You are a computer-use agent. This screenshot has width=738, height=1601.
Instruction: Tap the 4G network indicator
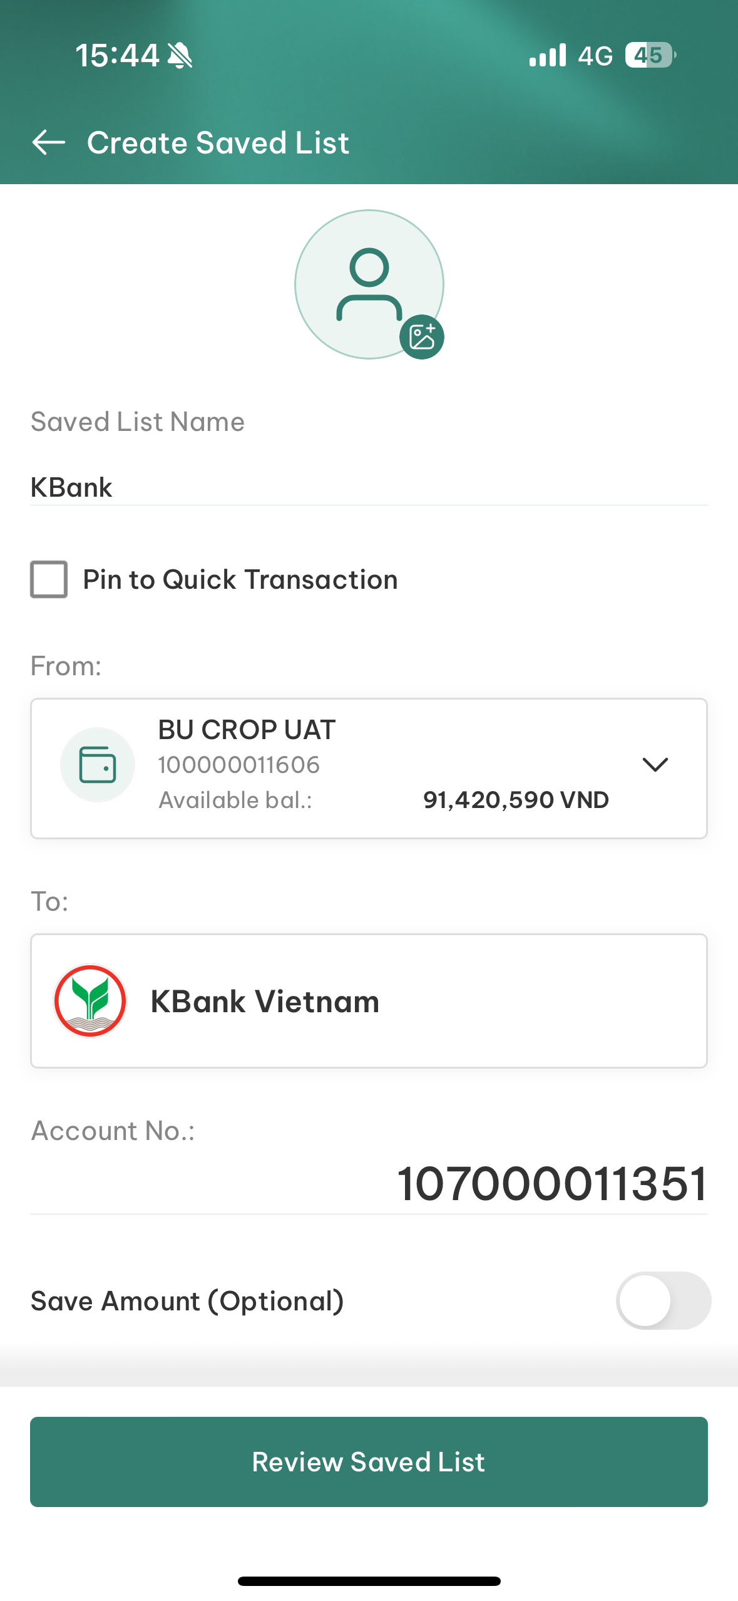pyautogui.click(x=595, y=56)
